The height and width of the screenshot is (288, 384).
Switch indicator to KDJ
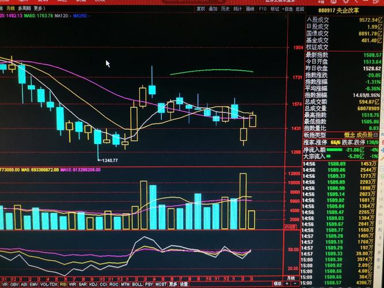click(93, 285)
